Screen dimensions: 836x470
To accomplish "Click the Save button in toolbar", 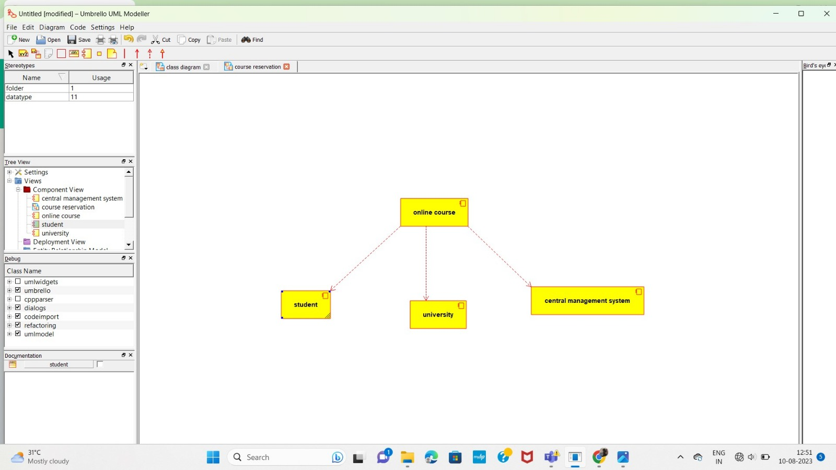I will click(79, 40).
